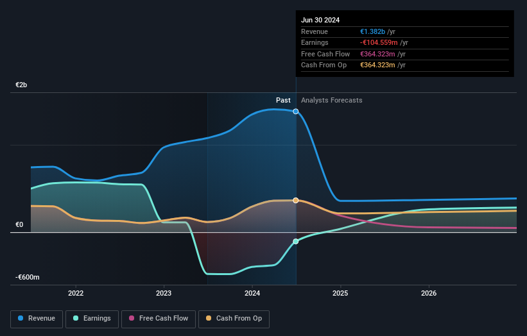The width and height of the screenshot is (527, 336).
Task: Toggle the Free Cash Flow legend button
Action: 159,319
